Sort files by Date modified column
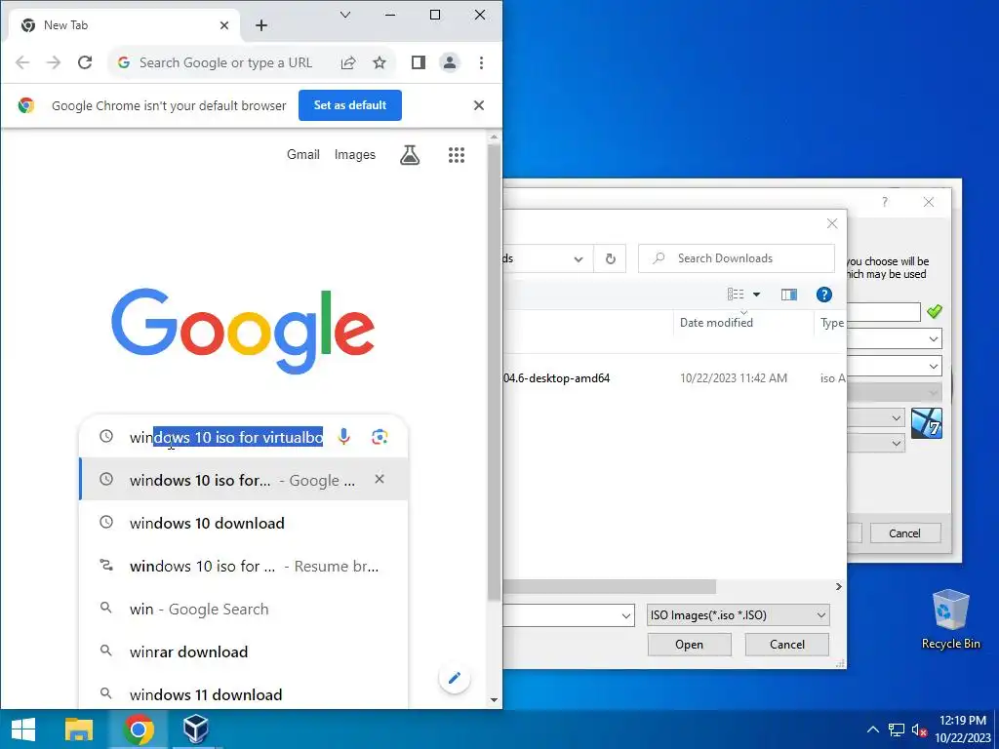The width and height of the screenshot is (999, 749). pos(742,323)
